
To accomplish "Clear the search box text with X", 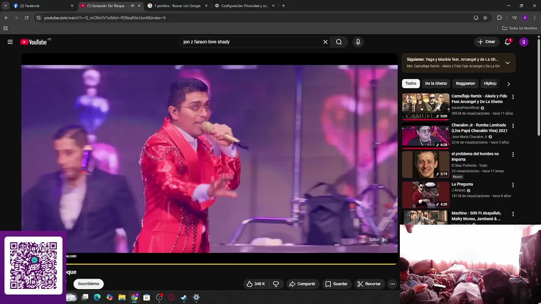I will click(x=325, y=42).
